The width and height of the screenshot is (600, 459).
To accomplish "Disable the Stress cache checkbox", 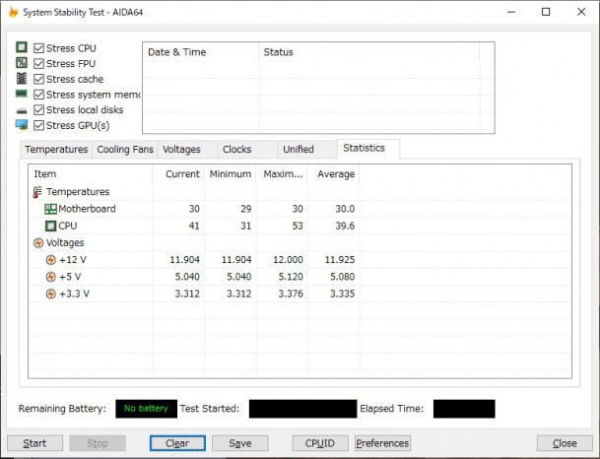I will tap(38, 79).
